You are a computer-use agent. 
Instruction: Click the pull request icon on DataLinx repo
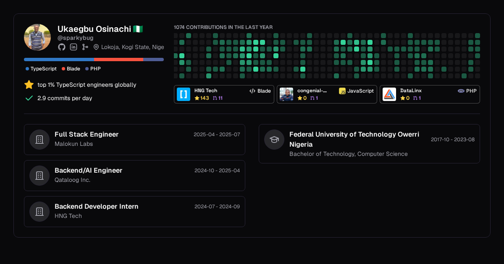pos(415,98)
